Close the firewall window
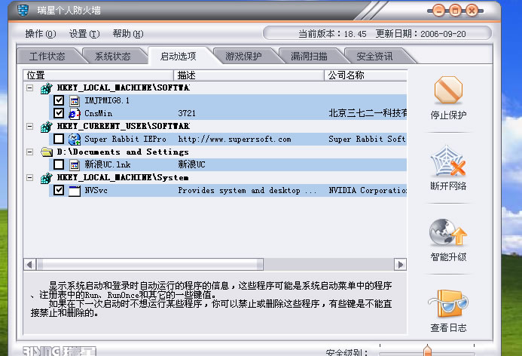The width and height of the screenshot is (522, 356). pyautogui.click(x=472, y=11)
